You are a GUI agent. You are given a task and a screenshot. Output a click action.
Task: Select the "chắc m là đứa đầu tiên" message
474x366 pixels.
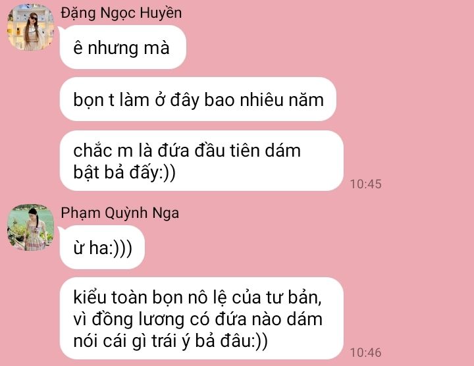[x=201, y=161]
